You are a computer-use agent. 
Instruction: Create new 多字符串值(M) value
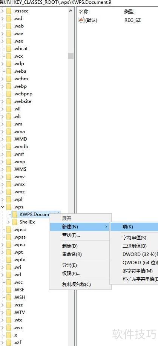coord(134,271)
